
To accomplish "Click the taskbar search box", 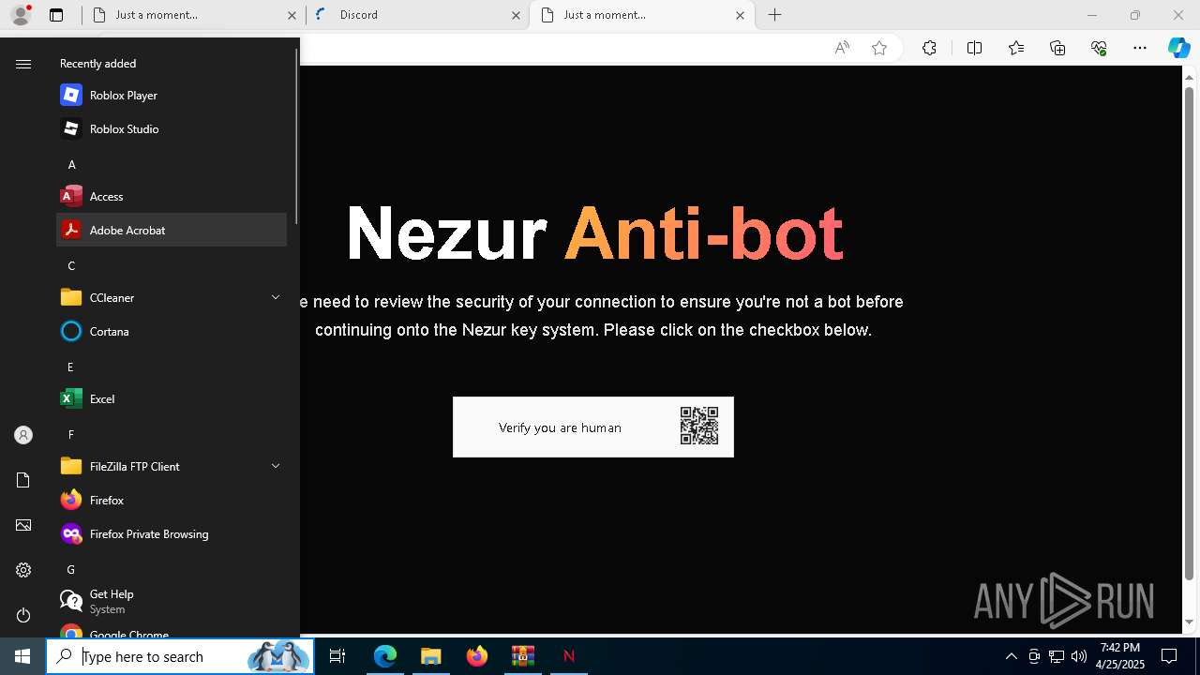I will click(180, 656).
